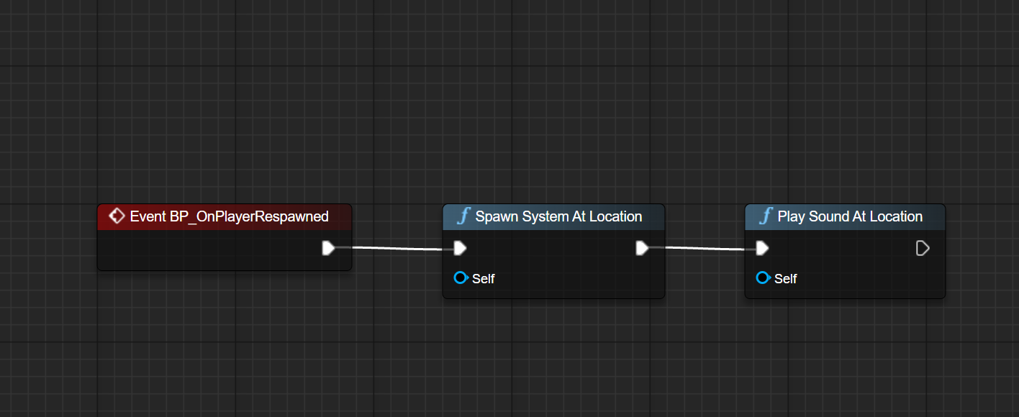1019x417 pixels.
Task: Click the Event BP_OnPlayerRespawned node title
Action: click(x=229, y=216)
